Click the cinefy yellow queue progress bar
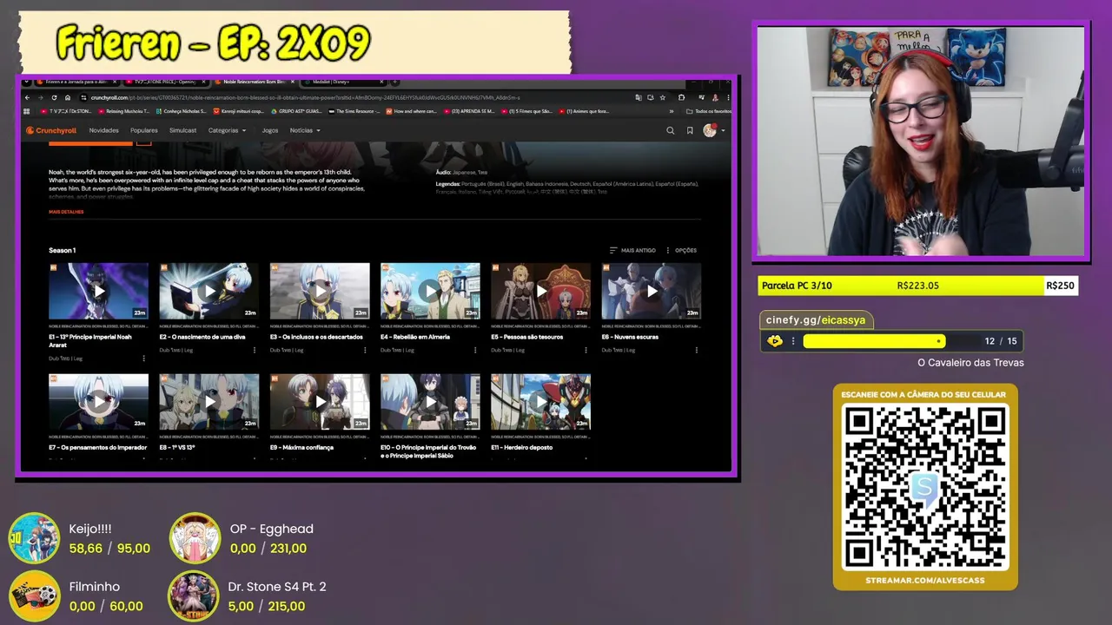The image size is (1112, 625). tap(875, 341)
